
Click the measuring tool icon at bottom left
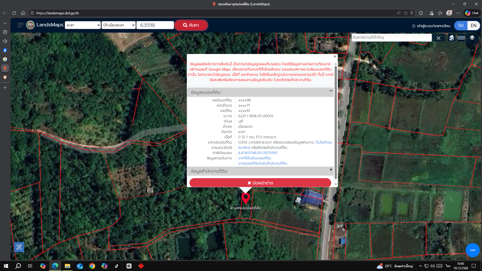pyautogui.click(x=19, y=247)
